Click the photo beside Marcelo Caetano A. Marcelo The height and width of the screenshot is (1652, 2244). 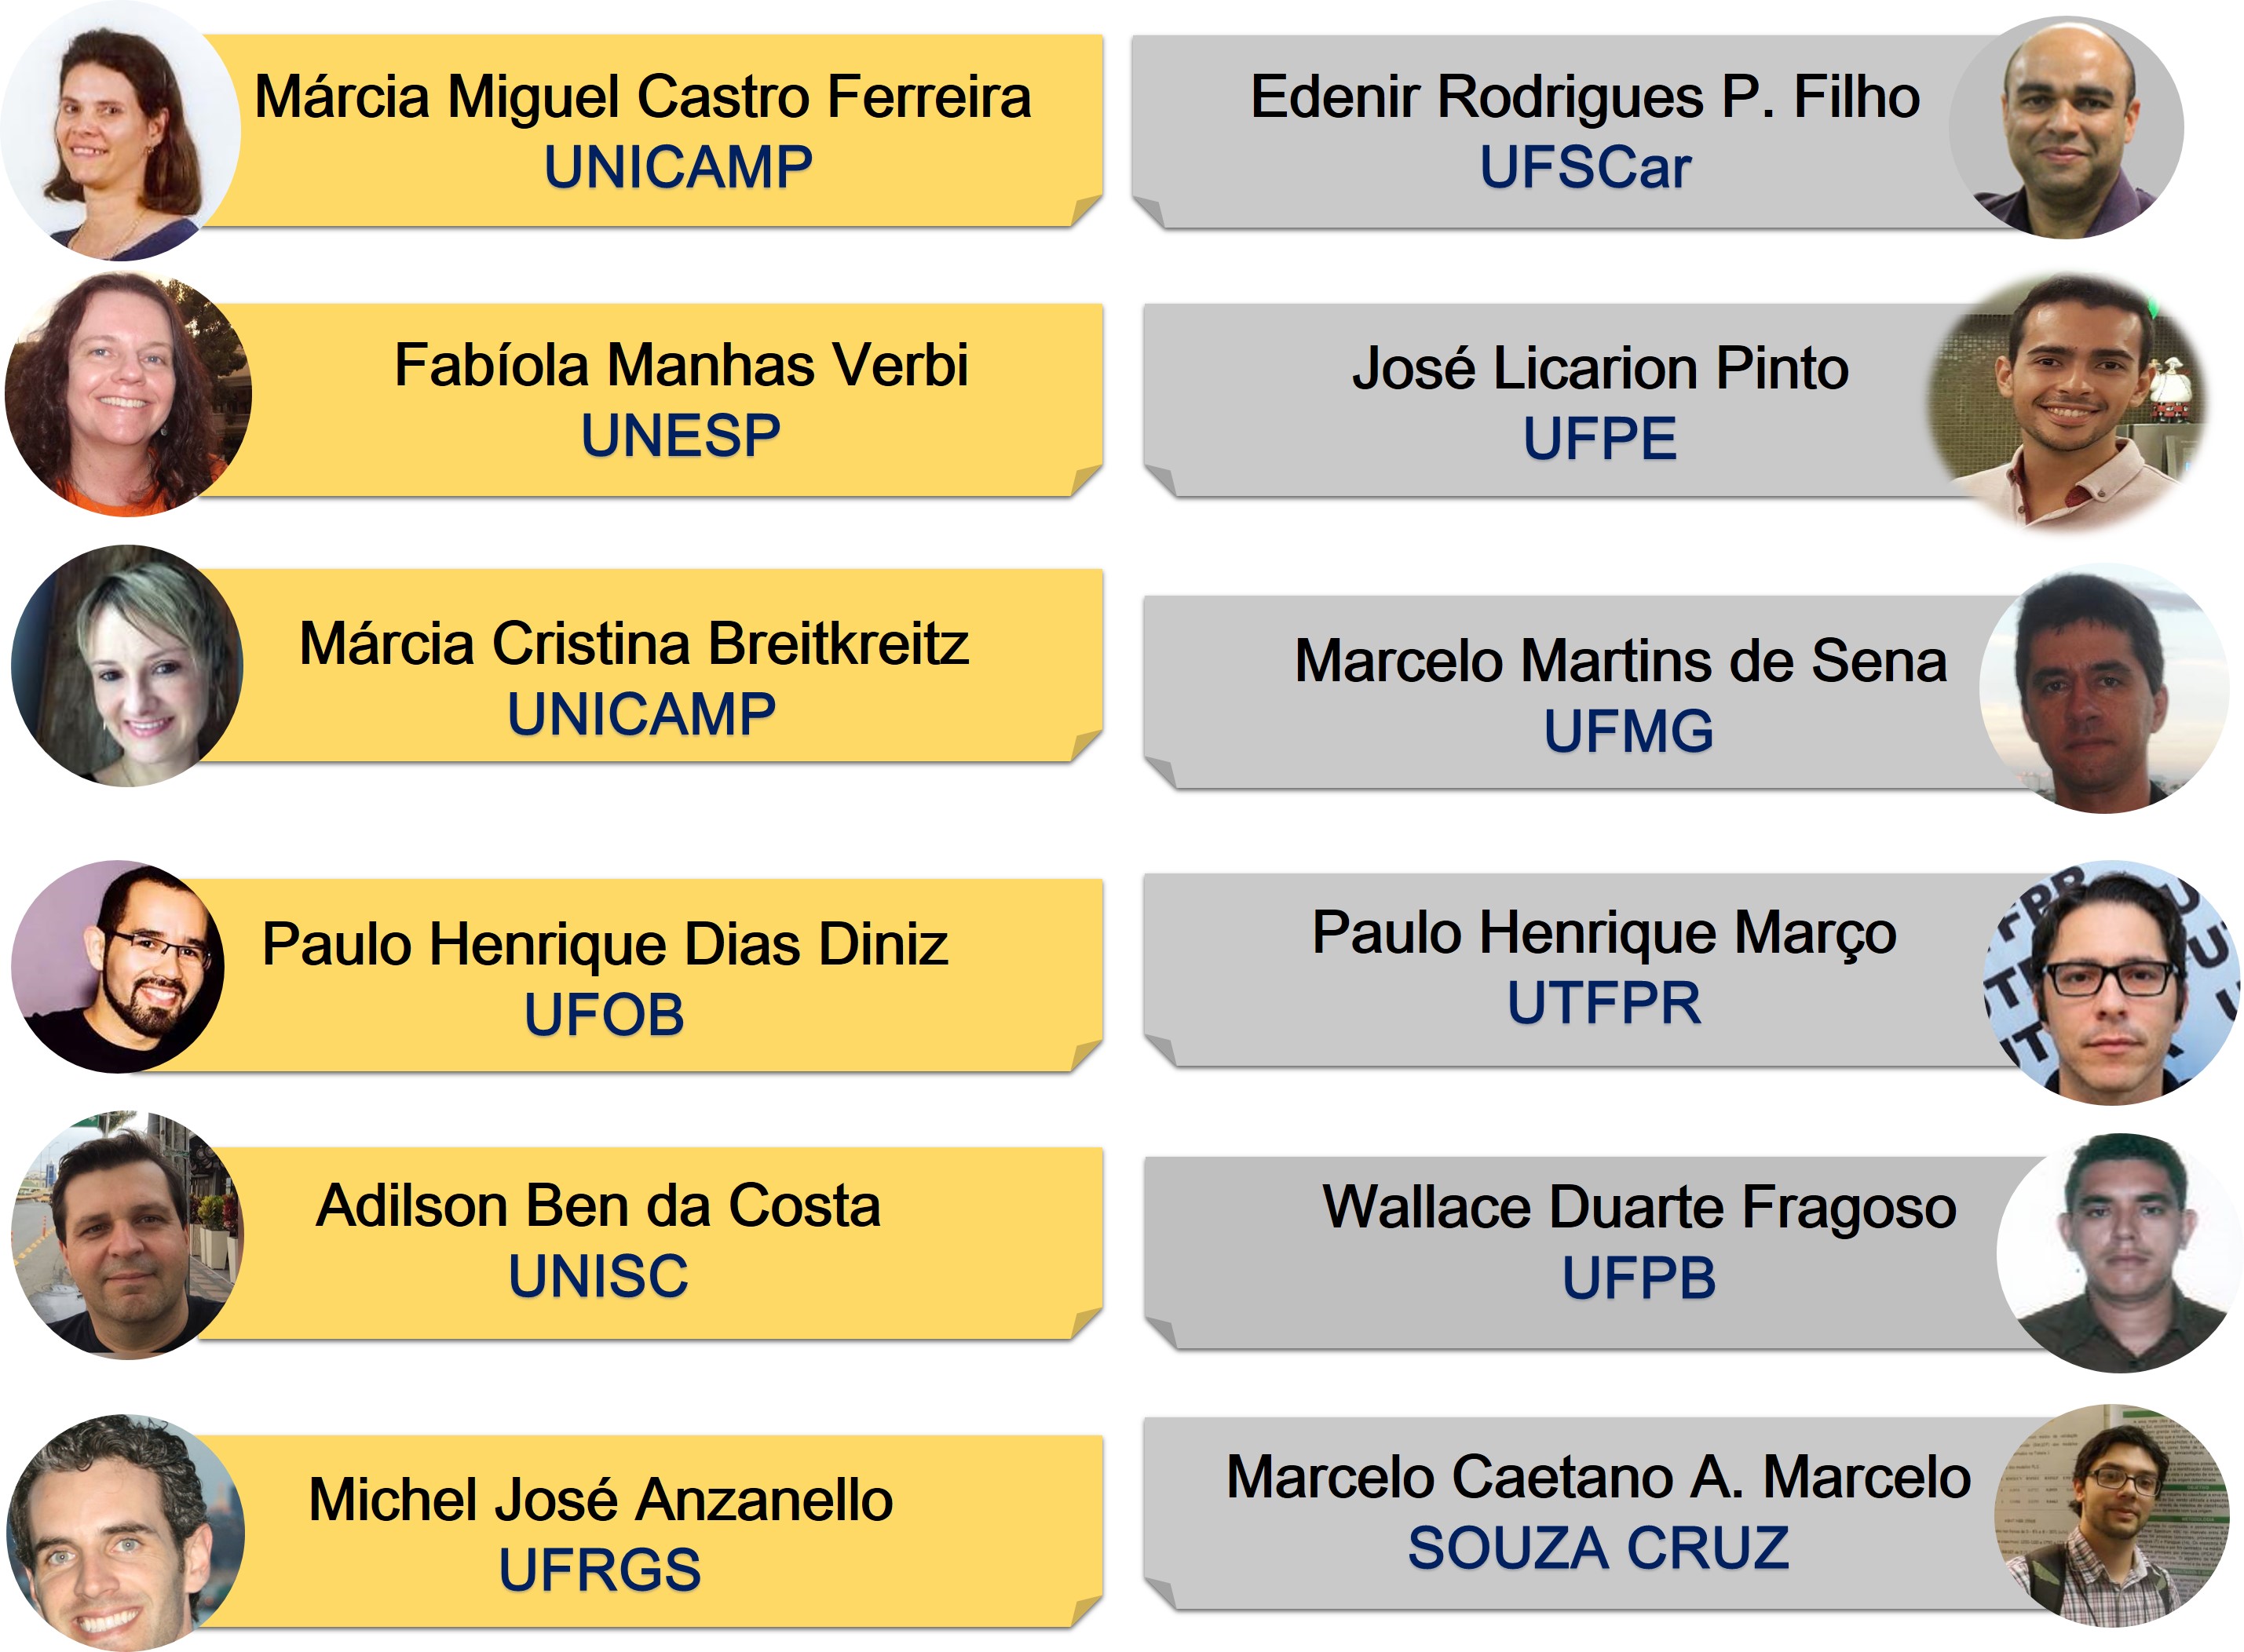coord(2112,1516)
